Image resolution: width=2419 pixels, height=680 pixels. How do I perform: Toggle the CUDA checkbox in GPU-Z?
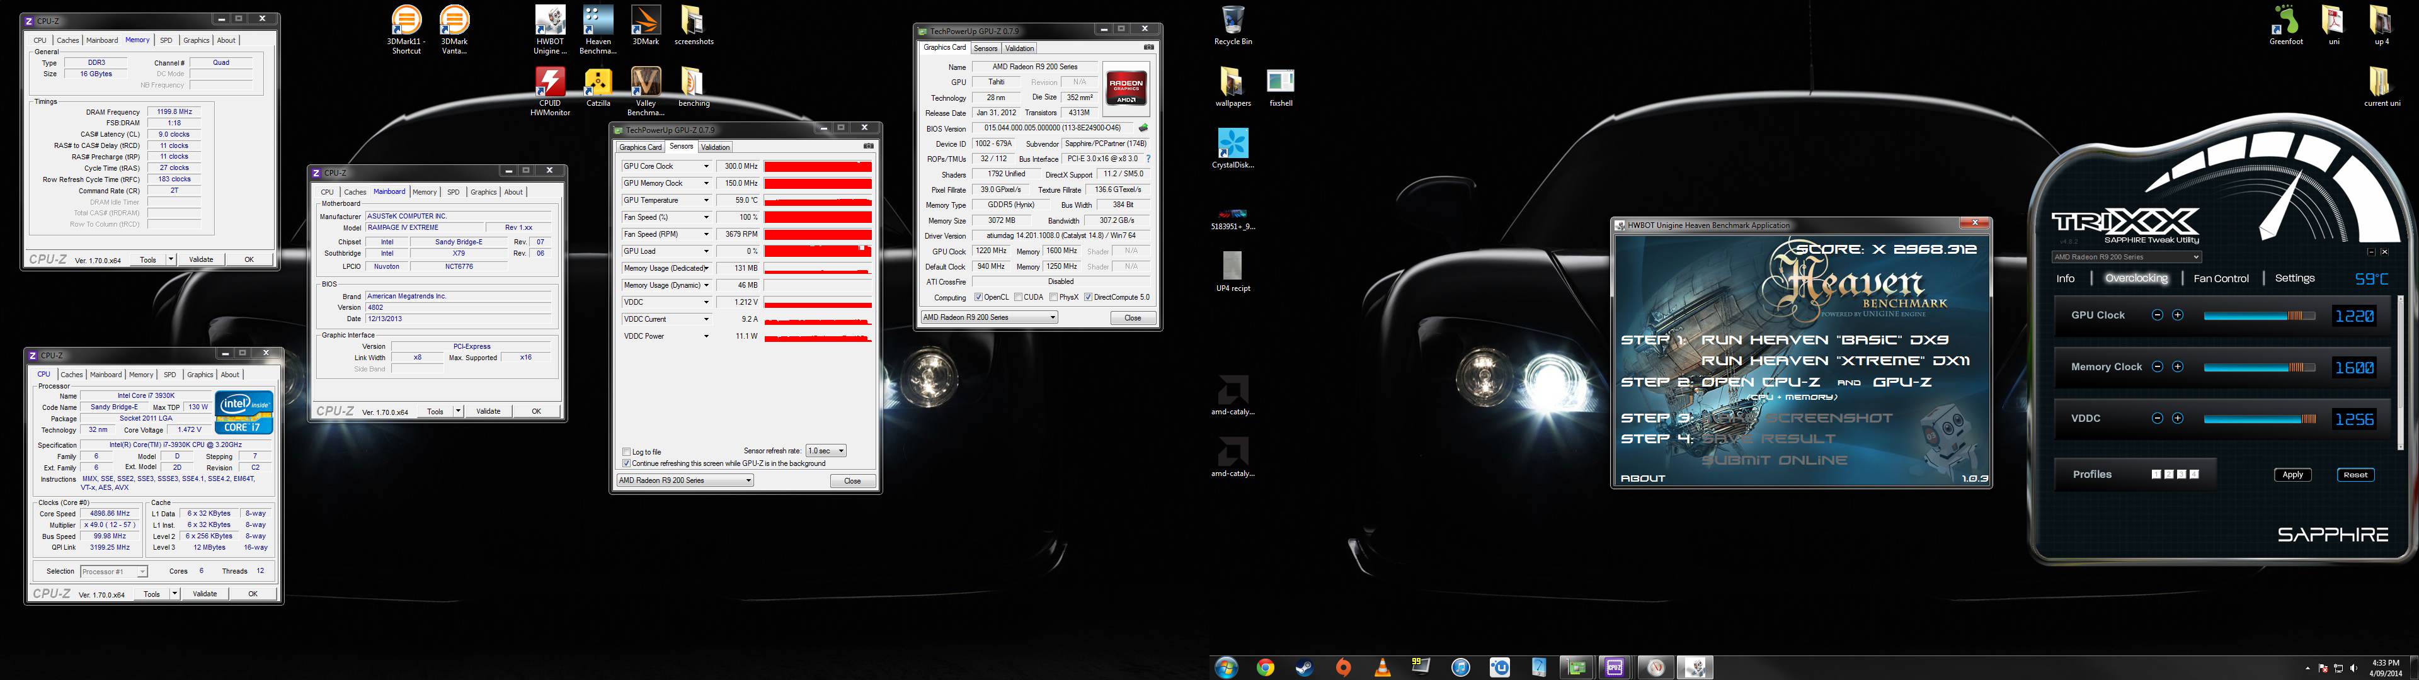tap(1019, 298)
